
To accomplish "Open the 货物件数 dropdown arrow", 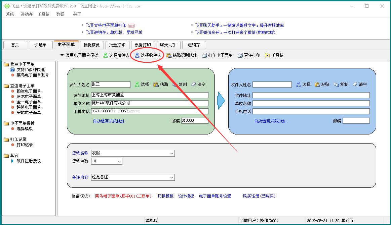I will [119, 161].
